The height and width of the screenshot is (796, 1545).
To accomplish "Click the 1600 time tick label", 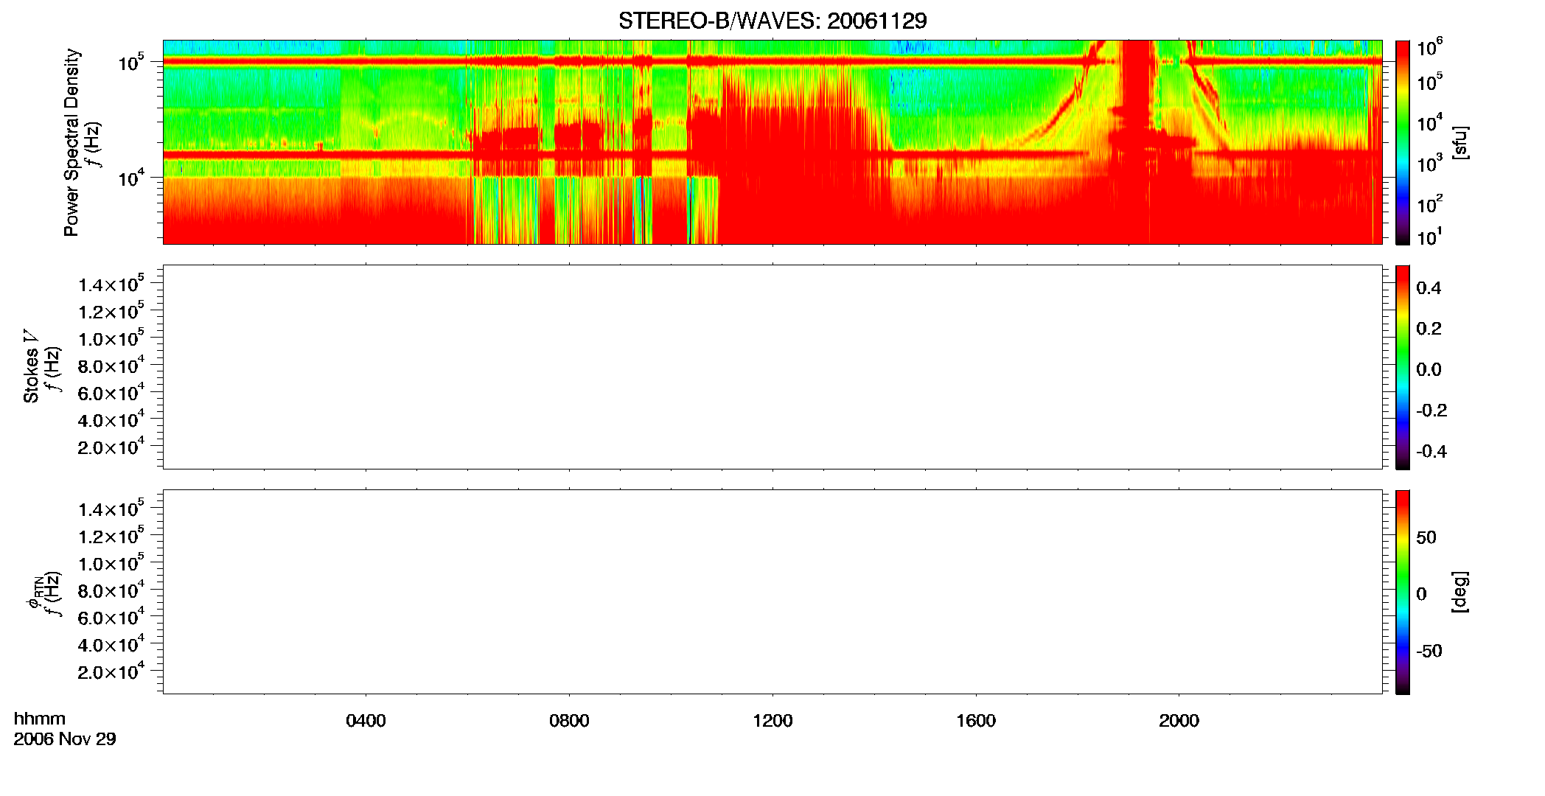I will (976, 721).
